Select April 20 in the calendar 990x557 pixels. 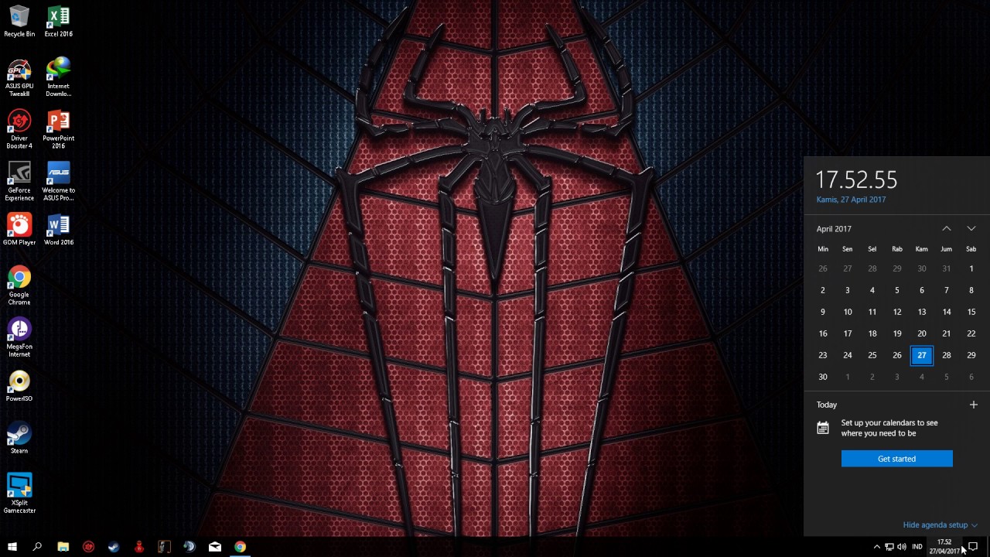(922, 333)
